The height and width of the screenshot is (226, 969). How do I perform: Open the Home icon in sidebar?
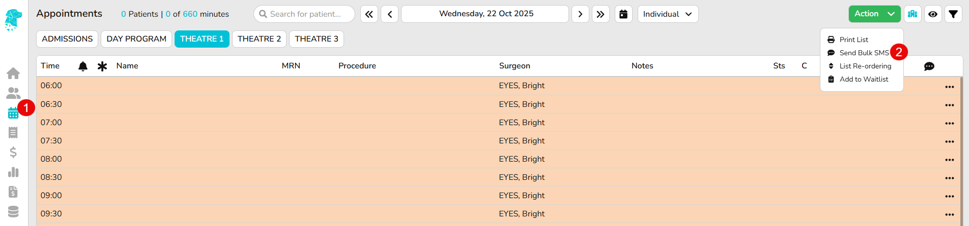pos(13,73)
